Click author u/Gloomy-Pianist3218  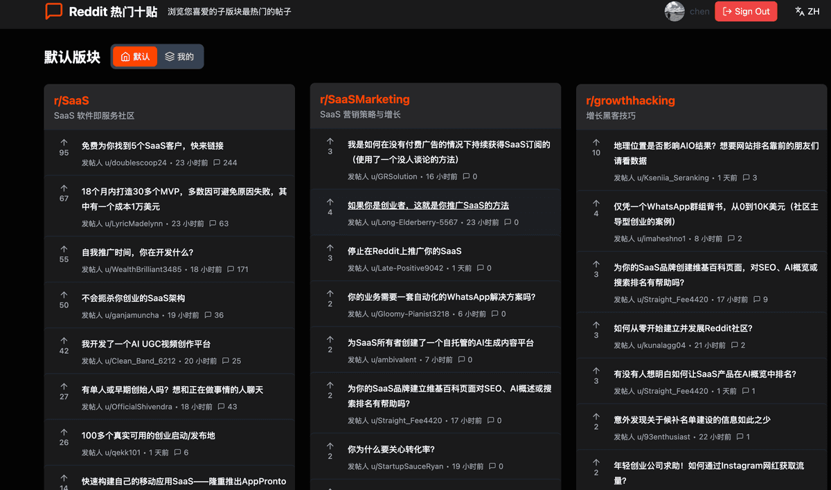pyautogui.click(x=410, y=314)
